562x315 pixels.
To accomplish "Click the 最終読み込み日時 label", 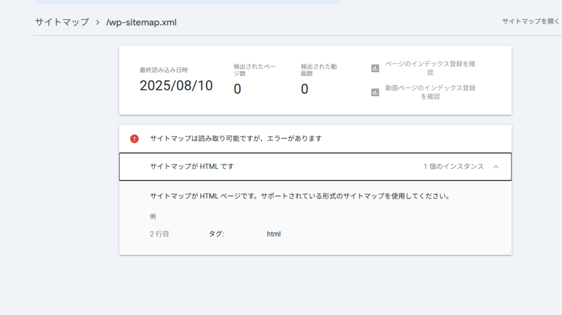I will pyautogui.click(x=164, y=70).
